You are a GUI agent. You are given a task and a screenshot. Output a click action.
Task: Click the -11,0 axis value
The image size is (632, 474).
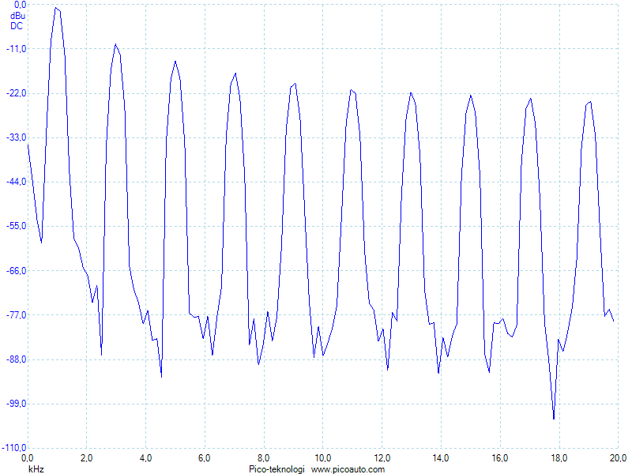click(x=16, y=49)
